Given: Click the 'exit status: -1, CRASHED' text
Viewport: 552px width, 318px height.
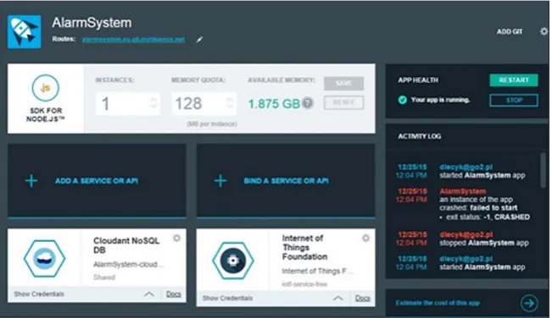Looking at the screenshot, I should click(488, 217).
